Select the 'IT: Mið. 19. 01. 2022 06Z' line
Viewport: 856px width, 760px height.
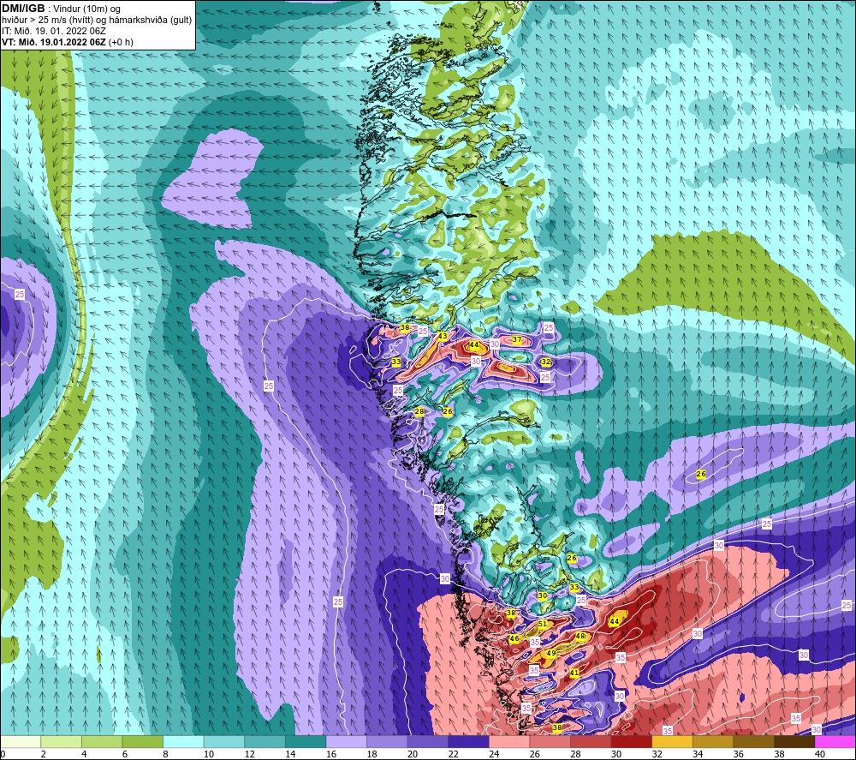[53, 31]
